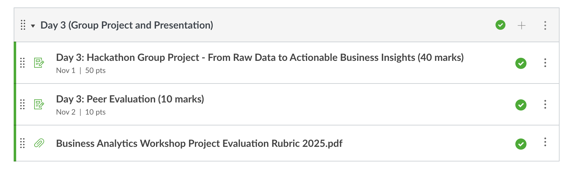Open options menu for Day 3 module

545,25
